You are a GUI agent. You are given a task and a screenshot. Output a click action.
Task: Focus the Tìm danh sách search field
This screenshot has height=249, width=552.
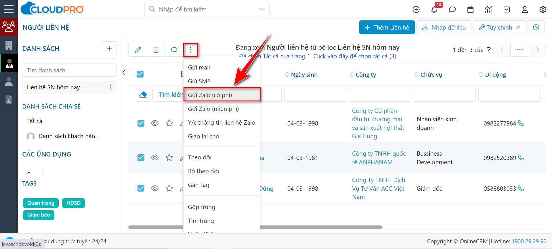69,70
